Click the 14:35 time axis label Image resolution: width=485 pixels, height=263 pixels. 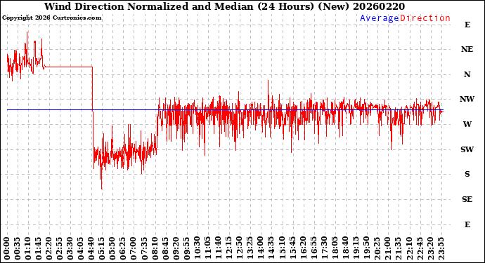coord(272,249)
